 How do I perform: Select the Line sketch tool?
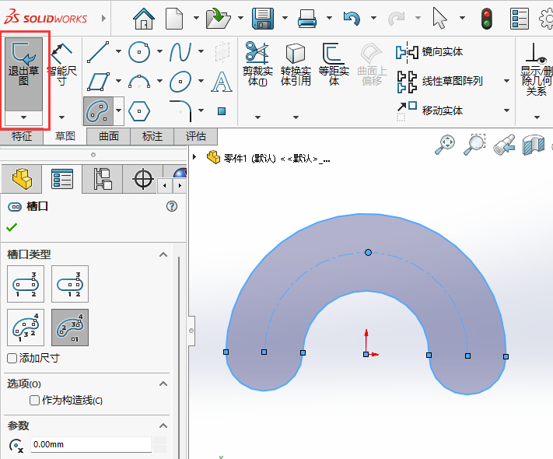click(x=98, y=52)
